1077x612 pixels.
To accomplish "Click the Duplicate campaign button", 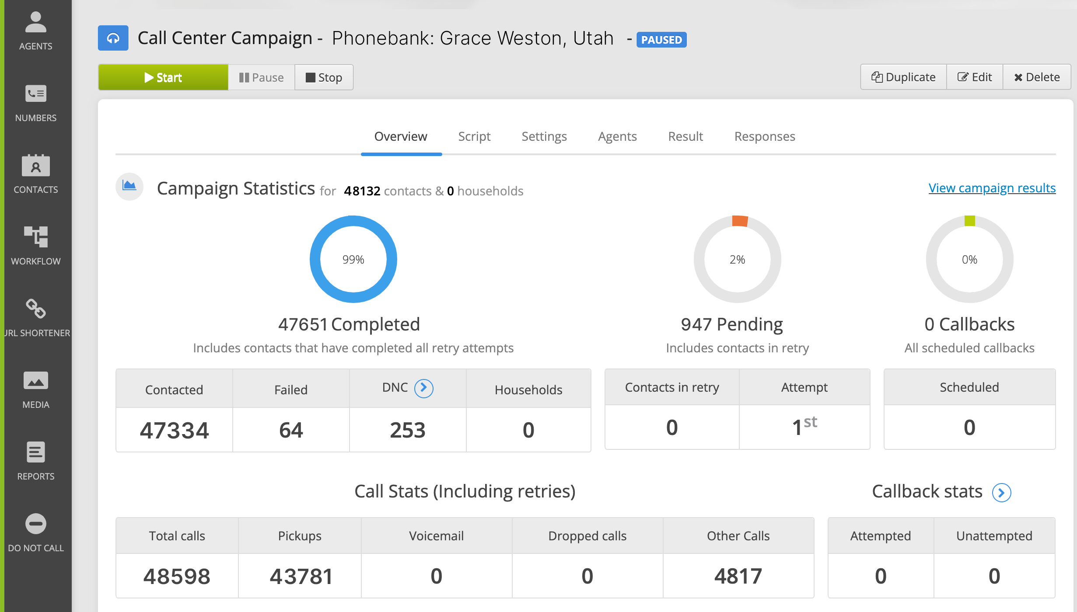I will tap(903, 77).
